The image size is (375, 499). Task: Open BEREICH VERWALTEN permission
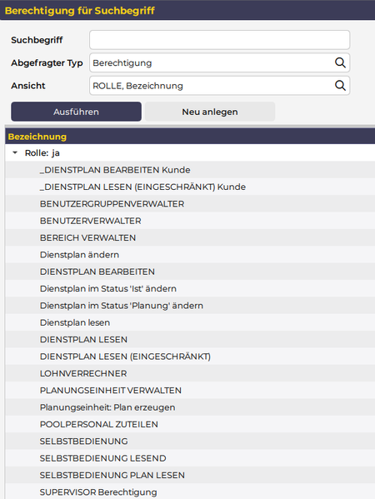tap(190, 237)
